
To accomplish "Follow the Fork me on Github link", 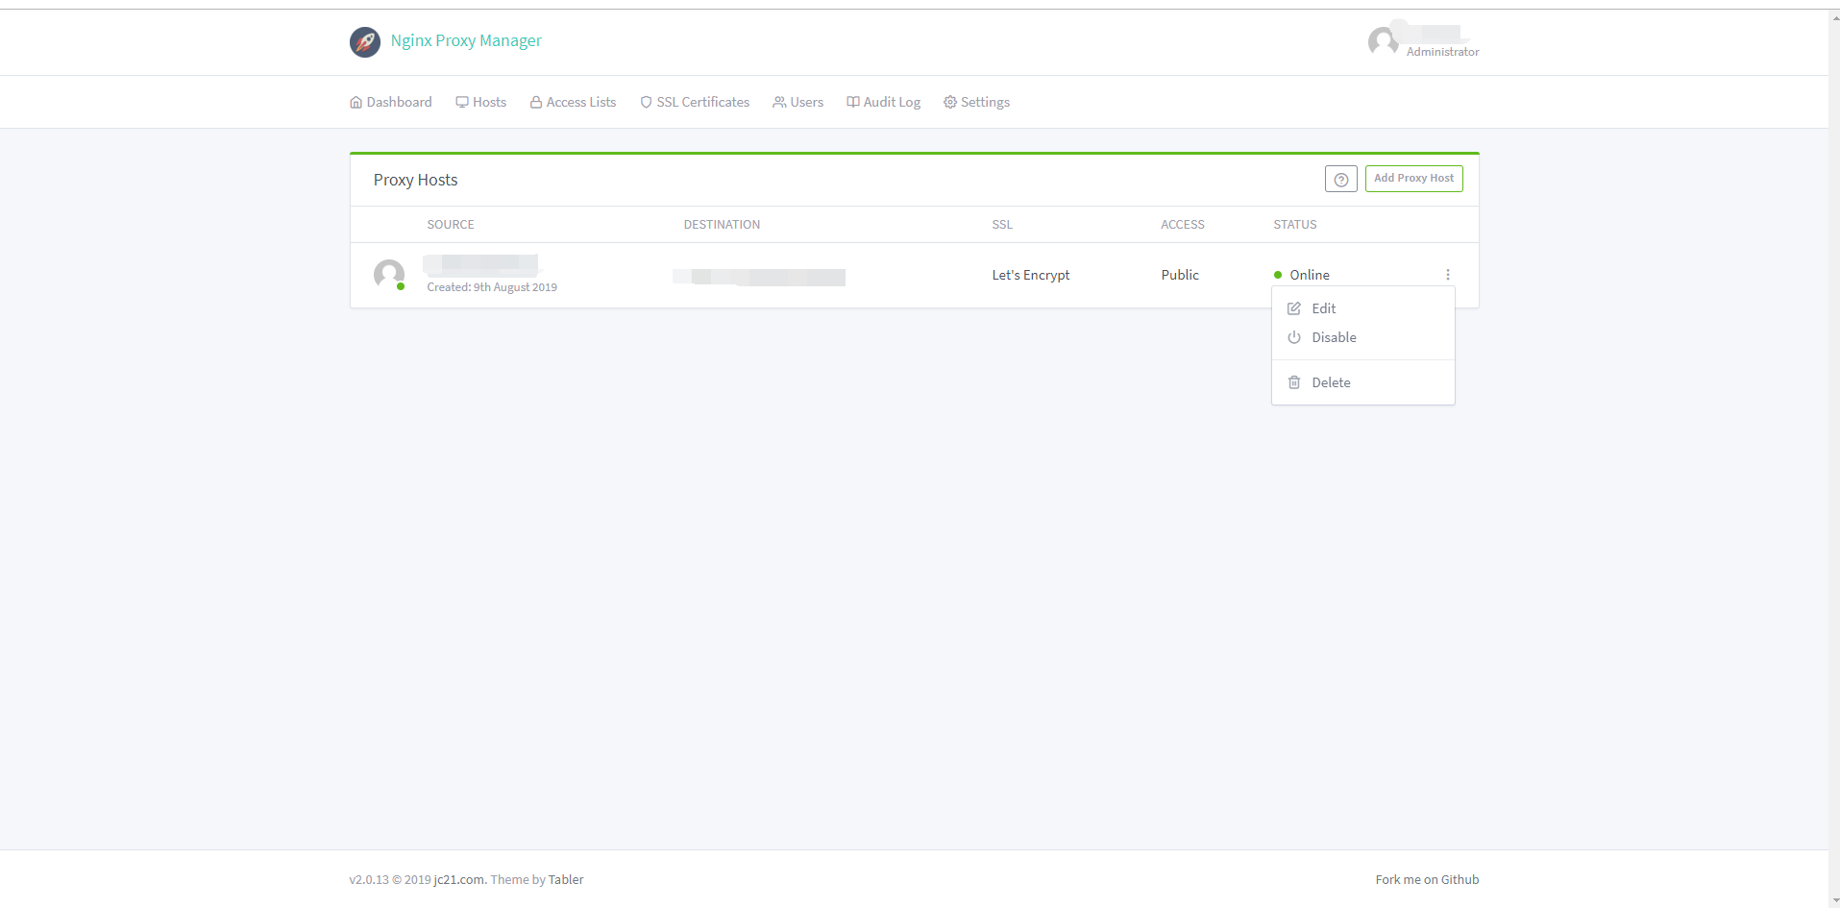I will coord(1427,879).
